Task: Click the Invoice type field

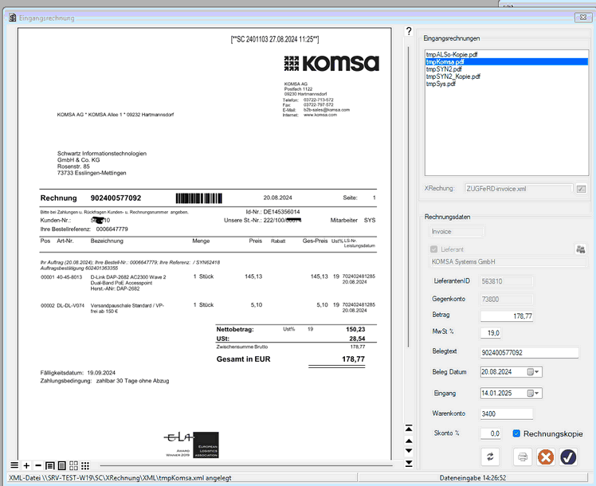Action: tap(457, 231)
